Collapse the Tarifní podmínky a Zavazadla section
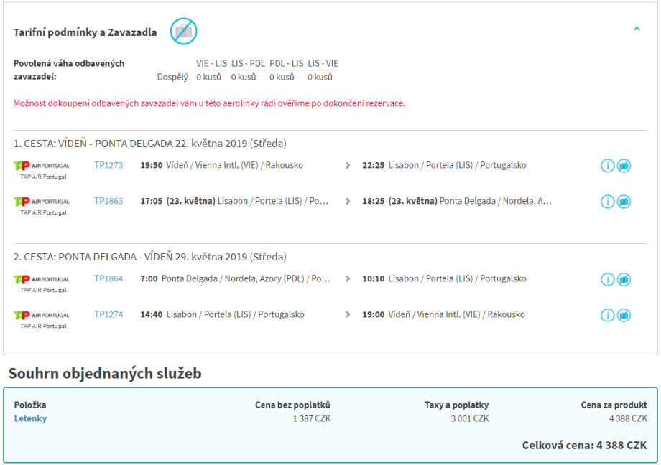Viewport: 661px width, 465px height. [637, 29]
